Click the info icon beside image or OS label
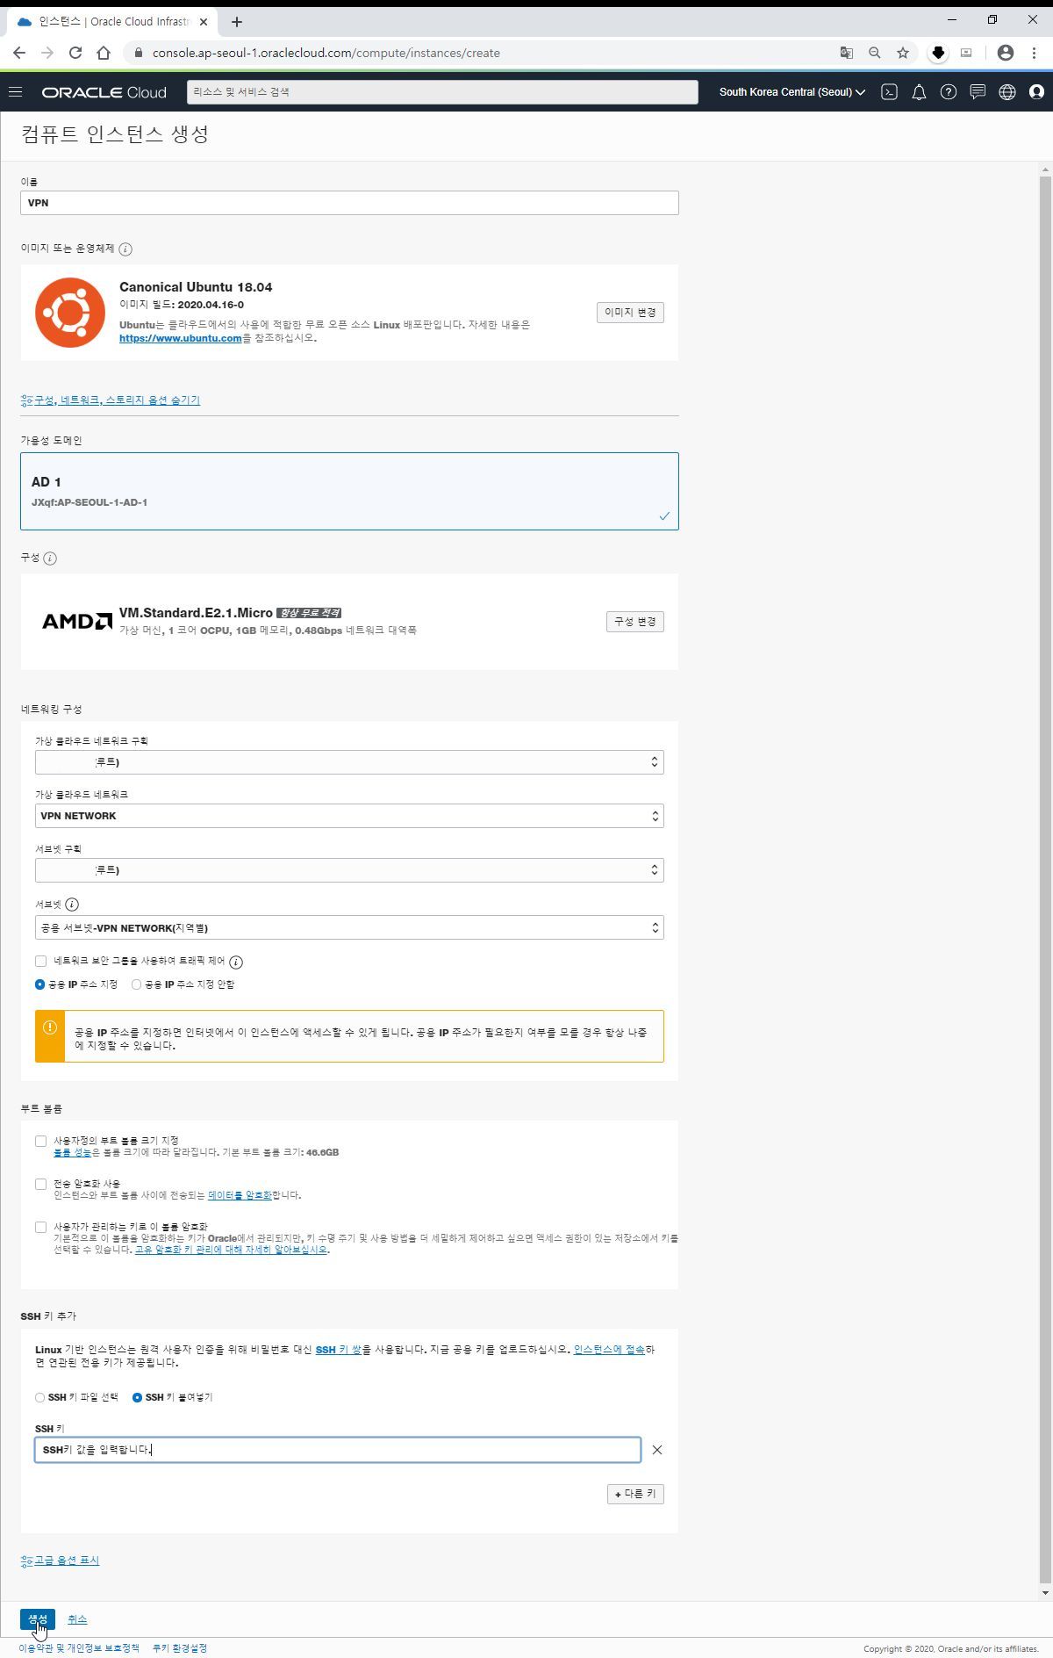This screenshot has height=1658, width=1053. pos(125,249)
